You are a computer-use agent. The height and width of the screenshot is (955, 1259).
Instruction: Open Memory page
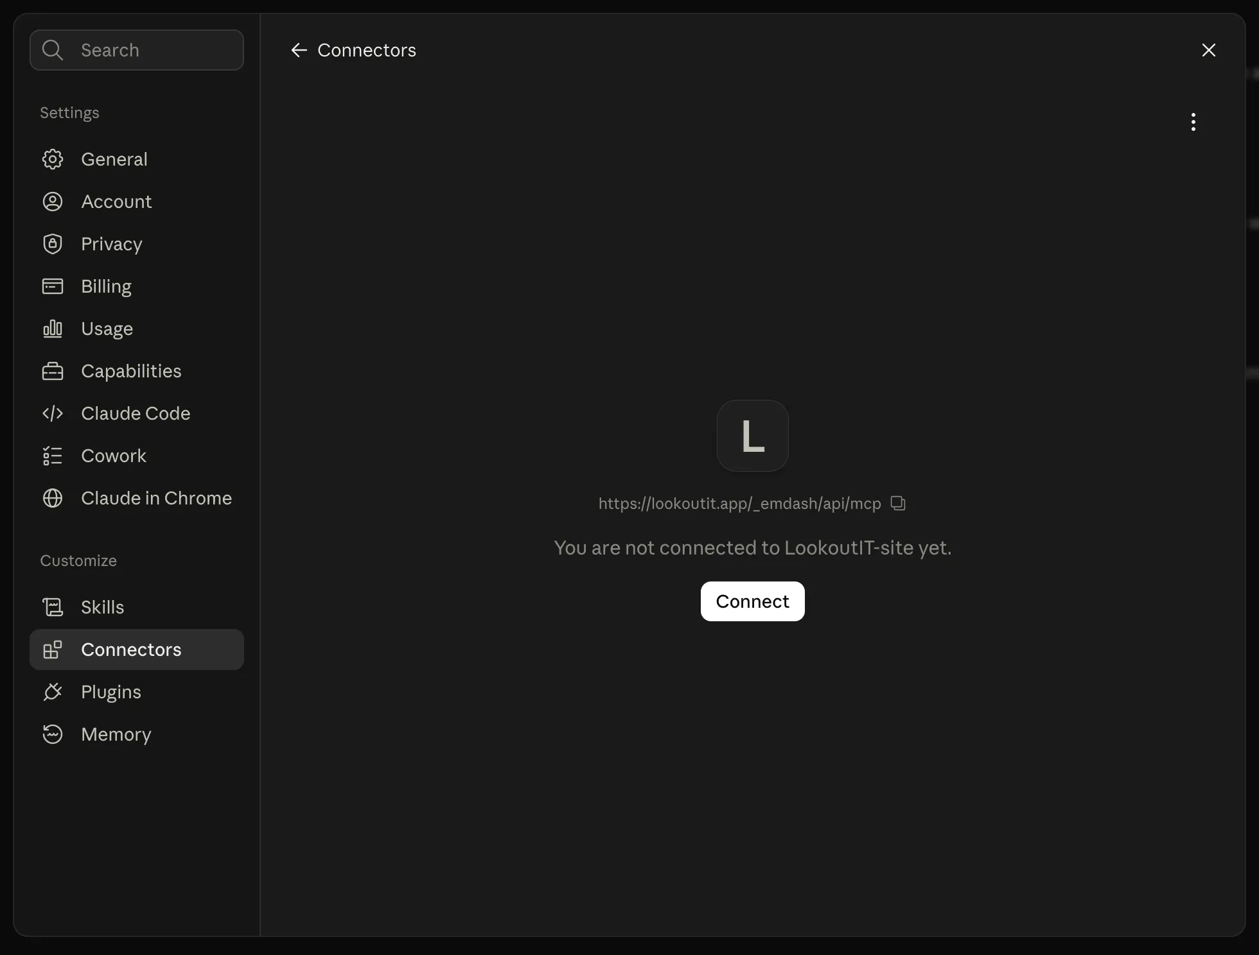(x=137, y=734)
